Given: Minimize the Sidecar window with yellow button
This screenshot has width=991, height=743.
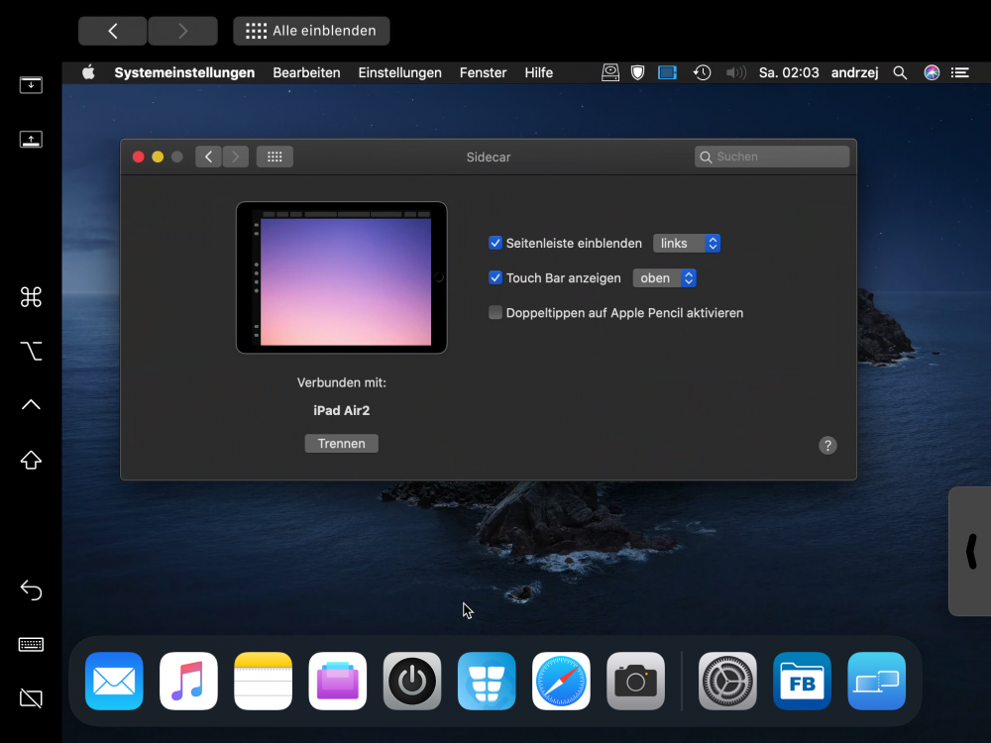Looking at the screenshot, I should click(x=158, y=157).
